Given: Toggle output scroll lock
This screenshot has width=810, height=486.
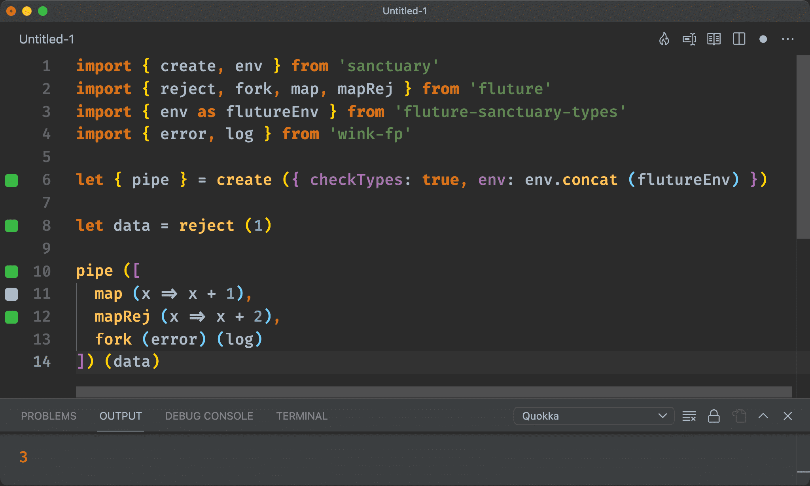Looking at the screenshot, I should point(713,416).
